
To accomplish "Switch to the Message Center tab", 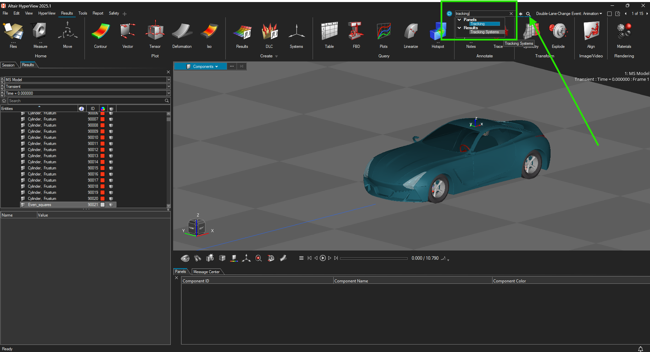I will (206, 272).
